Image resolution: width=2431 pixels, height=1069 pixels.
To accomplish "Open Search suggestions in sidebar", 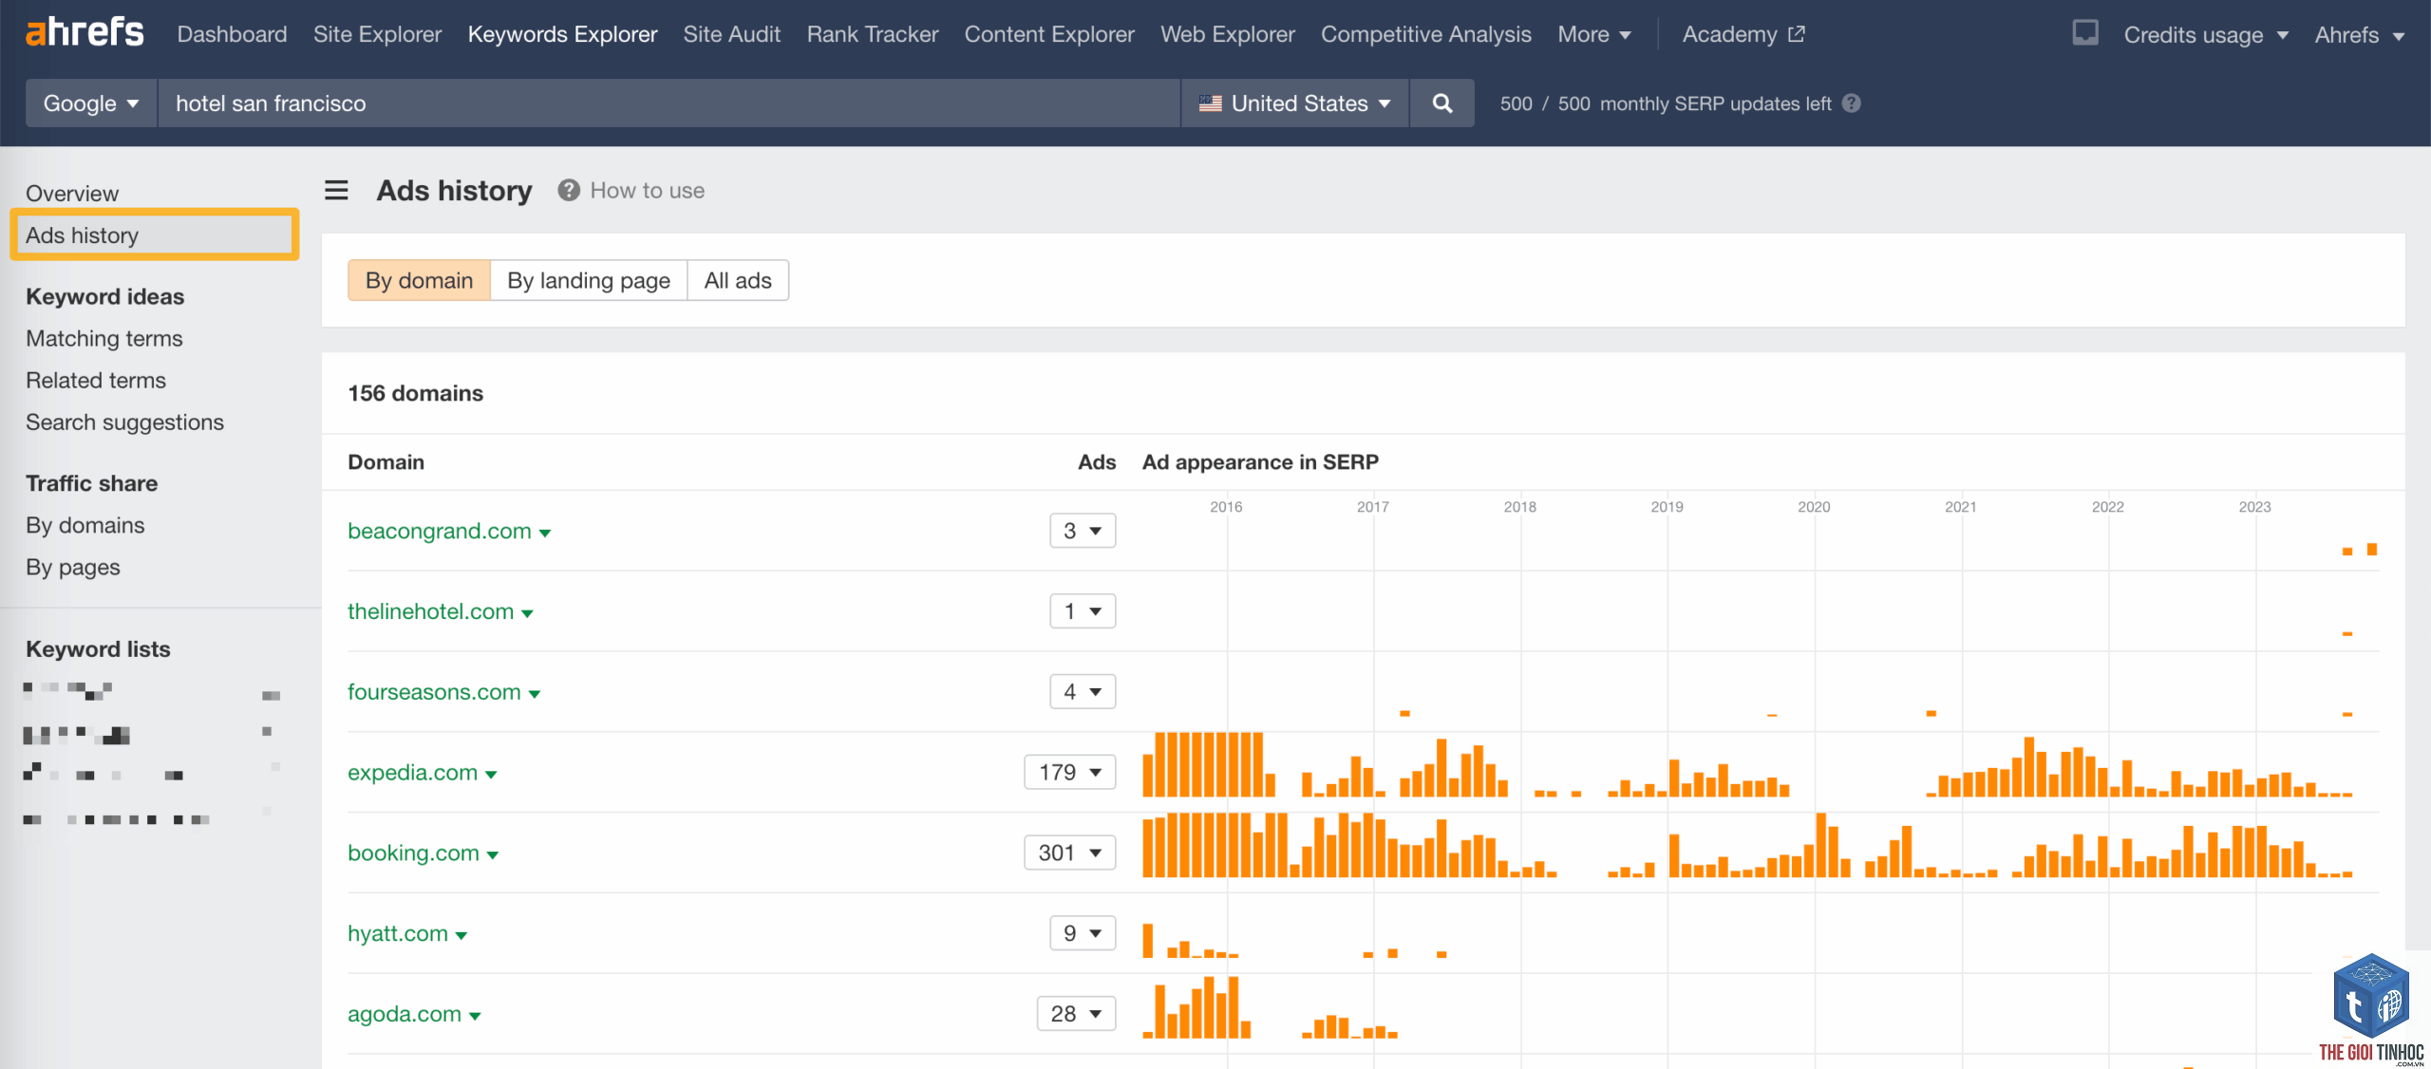I will pos(124,422).
